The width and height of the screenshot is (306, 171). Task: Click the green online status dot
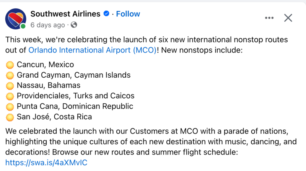click(23, 26)
